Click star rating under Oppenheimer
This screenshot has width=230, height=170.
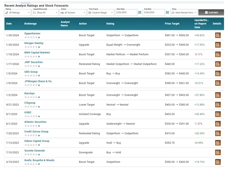pos(31,37)
